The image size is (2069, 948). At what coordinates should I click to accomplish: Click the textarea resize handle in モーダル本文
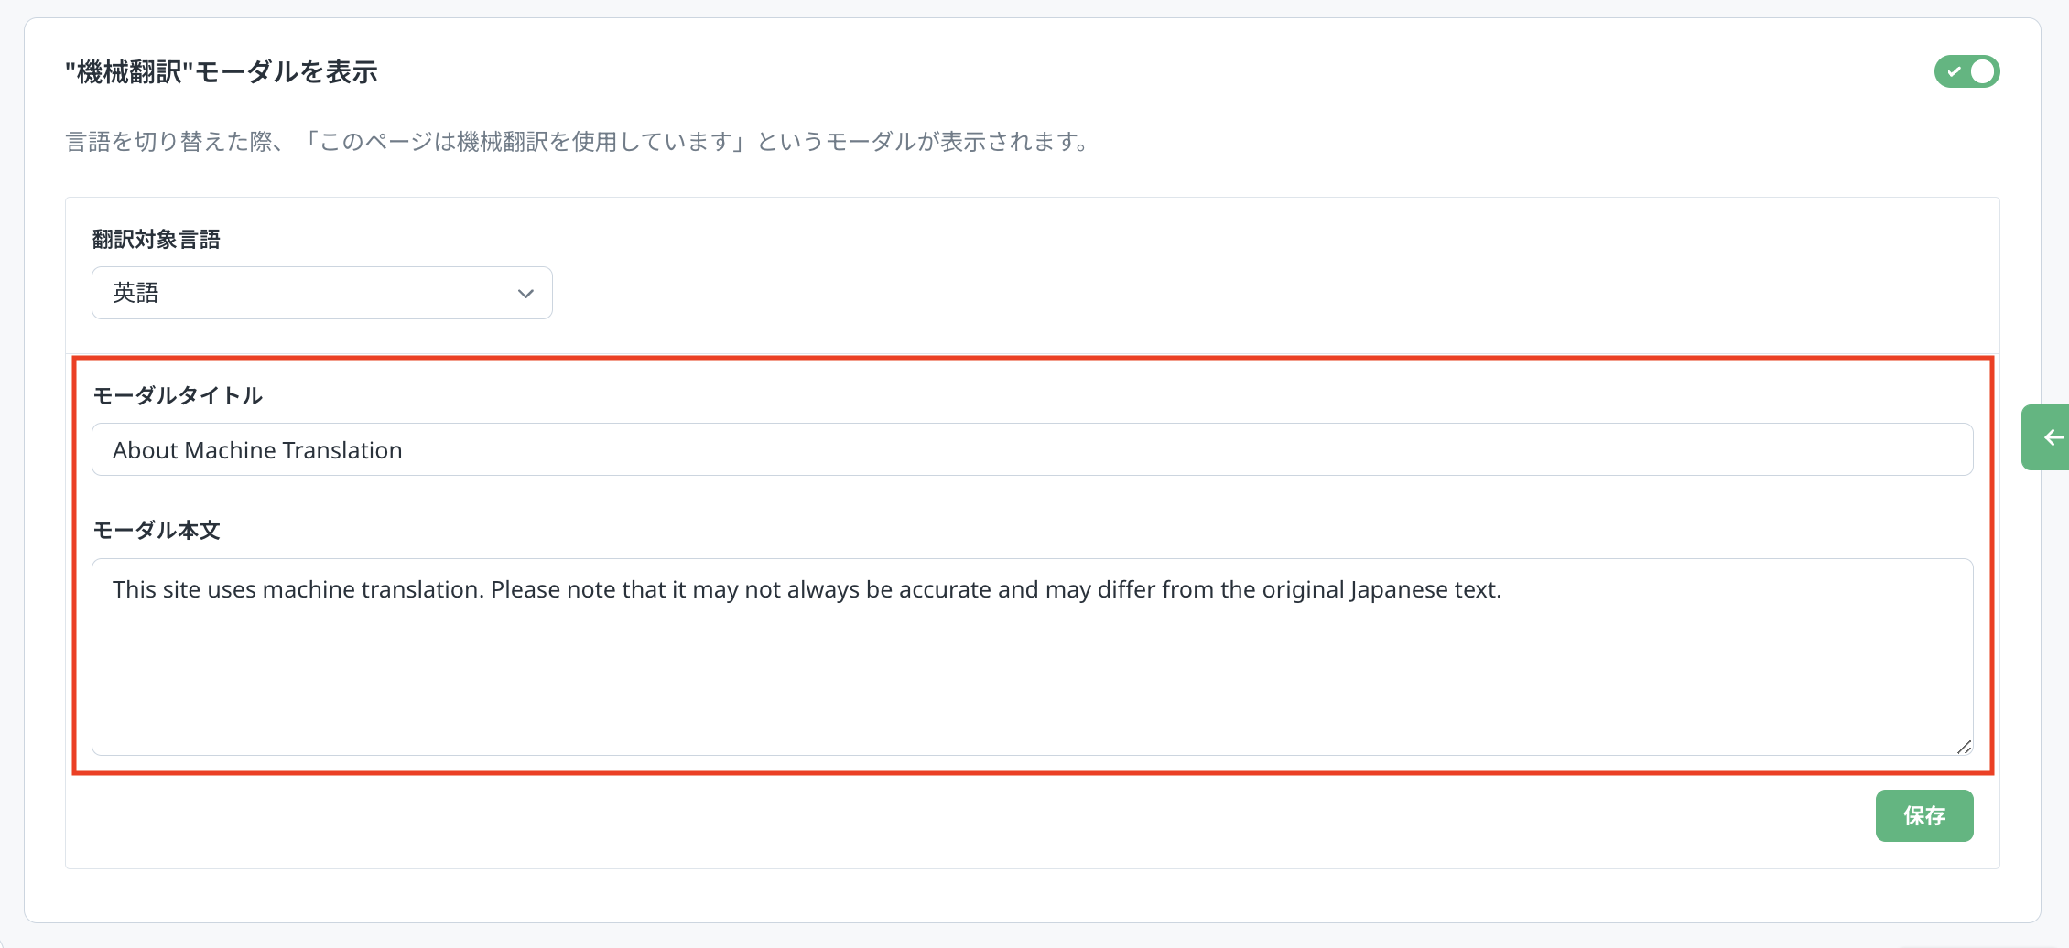coord(1964,747)
